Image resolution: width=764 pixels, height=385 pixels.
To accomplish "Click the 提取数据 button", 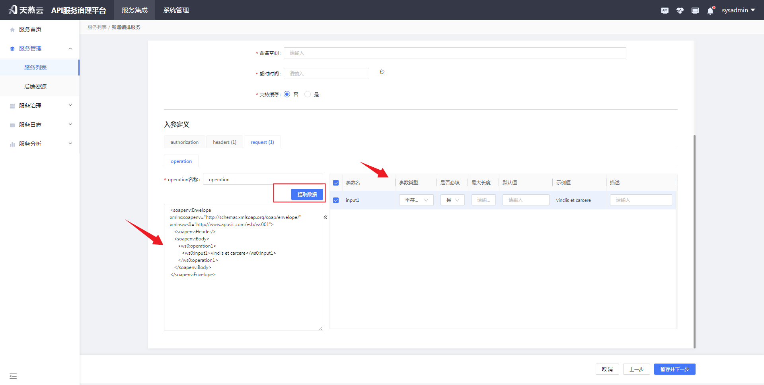I will coord(307,194).
